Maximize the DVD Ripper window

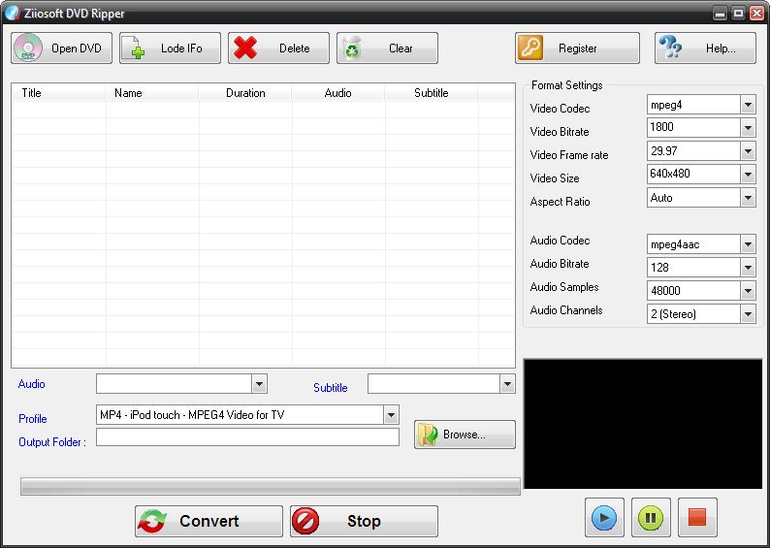point(738,14)
